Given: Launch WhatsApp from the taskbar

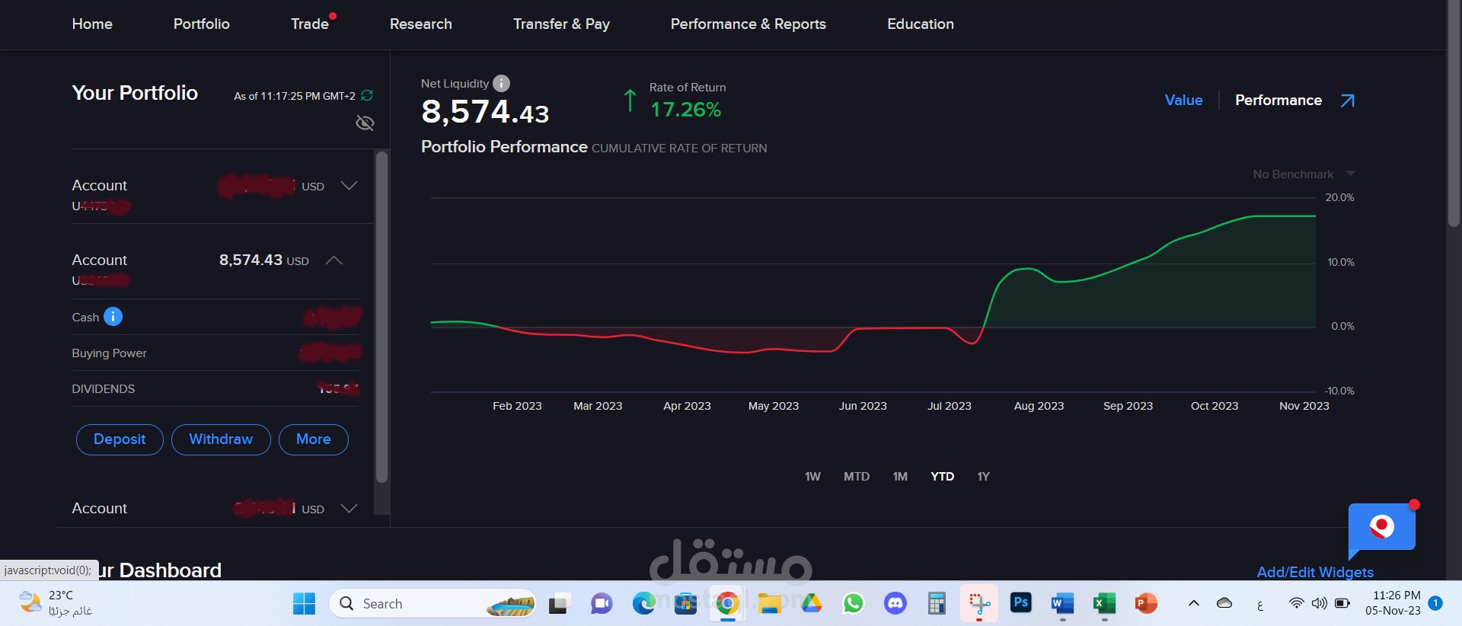Looking at the screenshot, I should [853, 603].
